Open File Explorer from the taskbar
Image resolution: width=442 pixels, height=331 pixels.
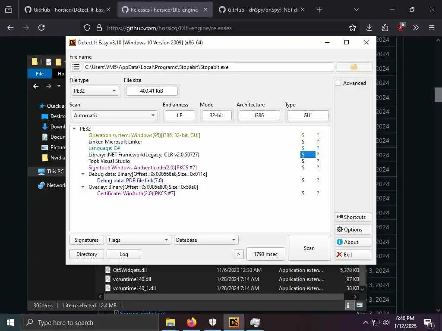[170, 322]
